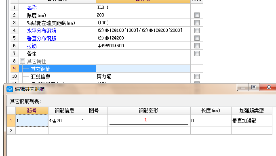The height and width of the screenshot is (156, 276).
Task: Minimize the 编辑其它钢筋 dialog
Action: (243, 87)
